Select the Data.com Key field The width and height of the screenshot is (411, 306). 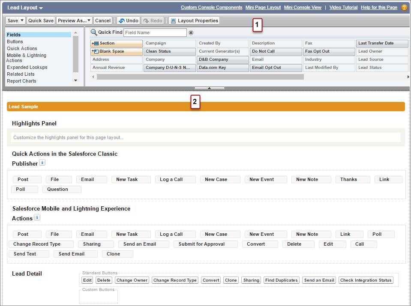click(223, 68)
